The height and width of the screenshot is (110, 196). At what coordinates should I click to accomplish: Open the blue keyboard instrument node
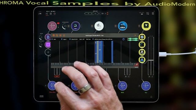[123, 26]
